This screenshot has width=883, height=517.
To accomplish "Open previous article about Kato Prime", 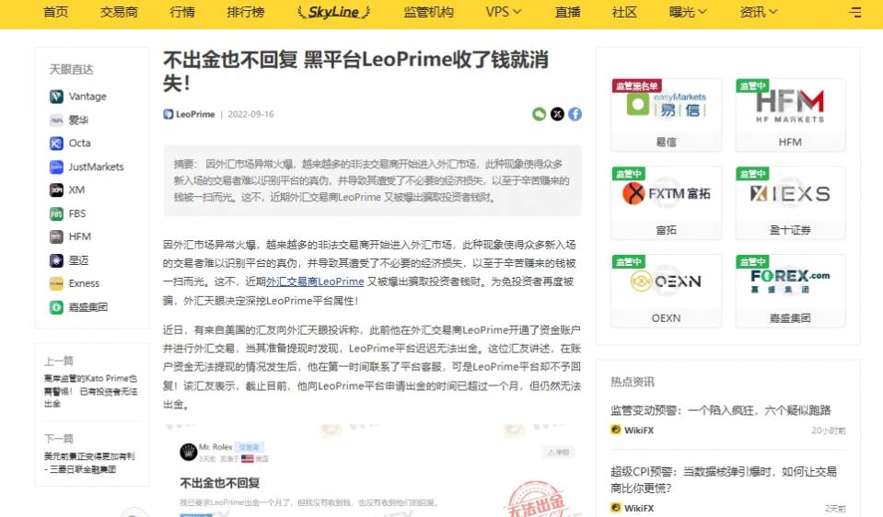I will pos(90,391).
